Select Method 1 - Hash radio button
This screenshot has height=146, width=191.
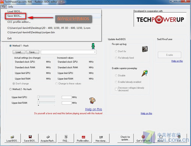pyautogui.click(x=10, y=46)
